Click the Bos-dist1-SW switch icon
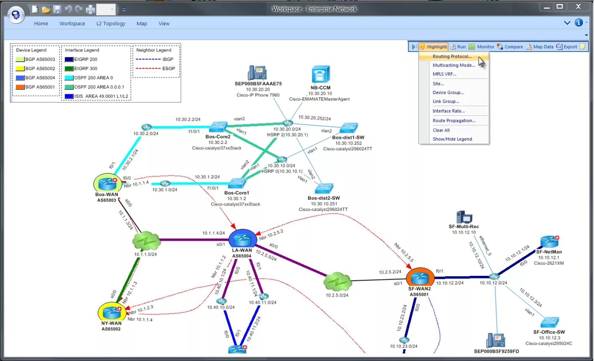Screen dimensions: 594x361 click(x=349, y=127)
